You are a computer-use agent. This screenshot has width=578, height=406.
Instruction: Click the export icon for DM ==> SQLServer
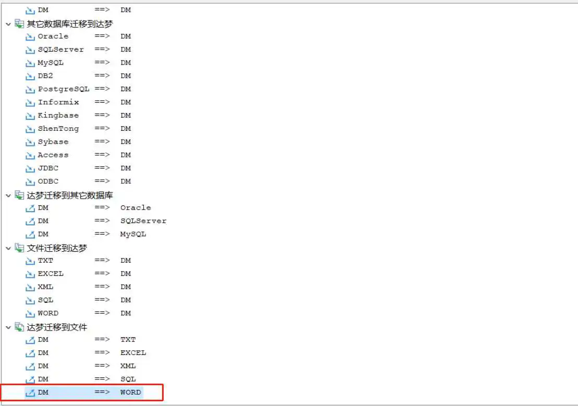(x=30, y=222)
